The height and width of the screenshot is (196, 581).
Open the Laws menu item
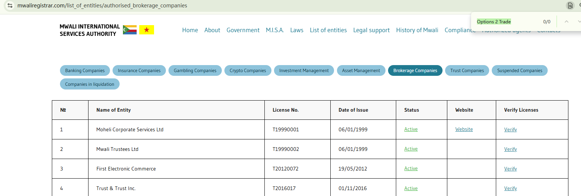click(297, 30)
